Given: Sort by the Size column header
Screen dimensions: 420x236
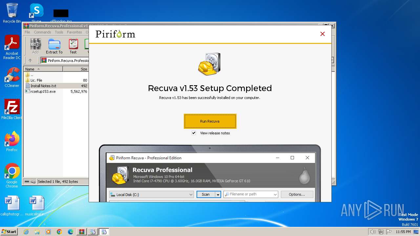Looking at the screenshot, I should click(76, 69).
